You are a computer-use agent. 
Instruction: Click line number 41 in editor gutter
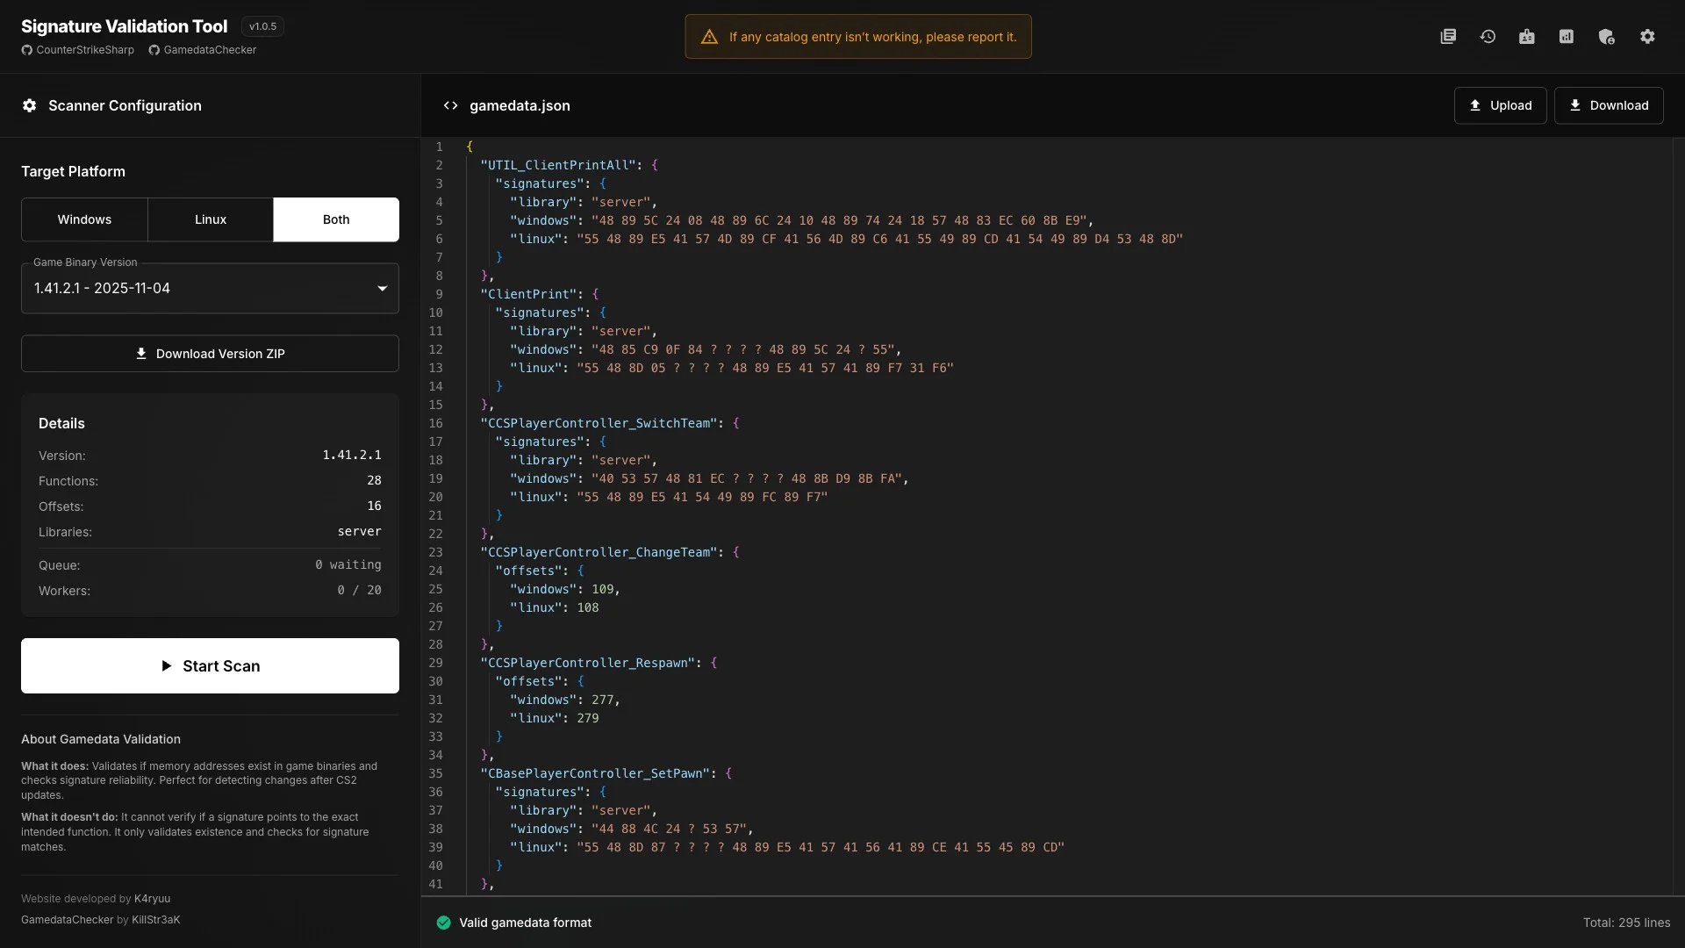click(435, 884)
